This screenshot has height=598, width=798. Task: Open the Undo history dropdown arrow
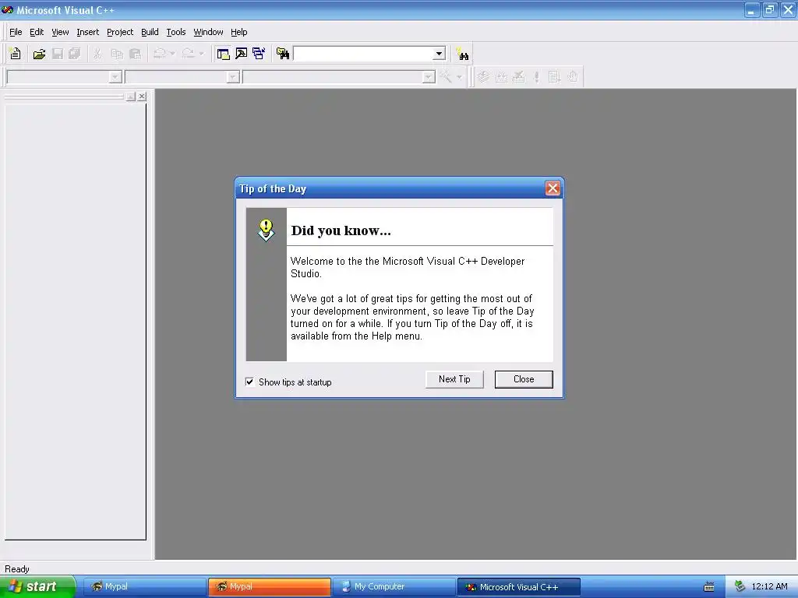click(172, 54)
